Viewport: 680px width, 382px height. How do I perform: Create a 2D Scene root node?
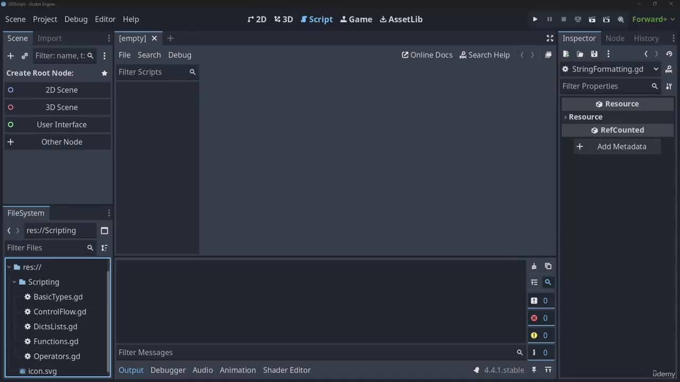pyautogui.click(x=57, y=90)
